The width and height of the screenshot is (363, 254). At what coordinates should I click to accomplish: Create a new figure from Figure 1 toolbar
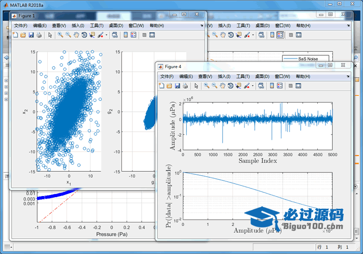pos(15,35)
